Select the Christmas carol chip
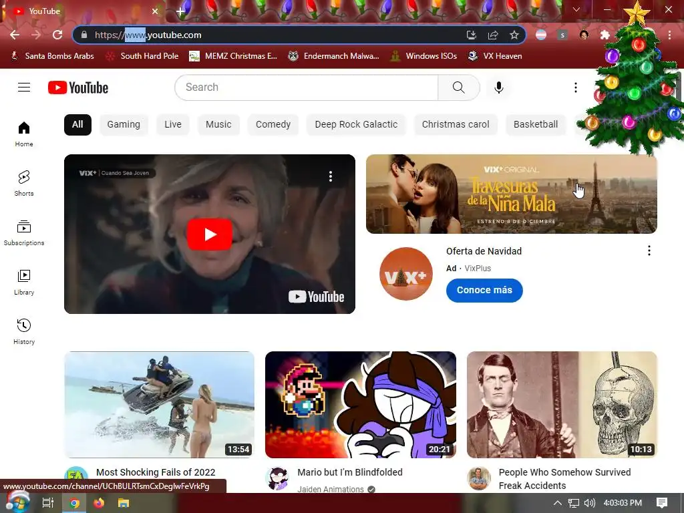 [x=456, y=124]
